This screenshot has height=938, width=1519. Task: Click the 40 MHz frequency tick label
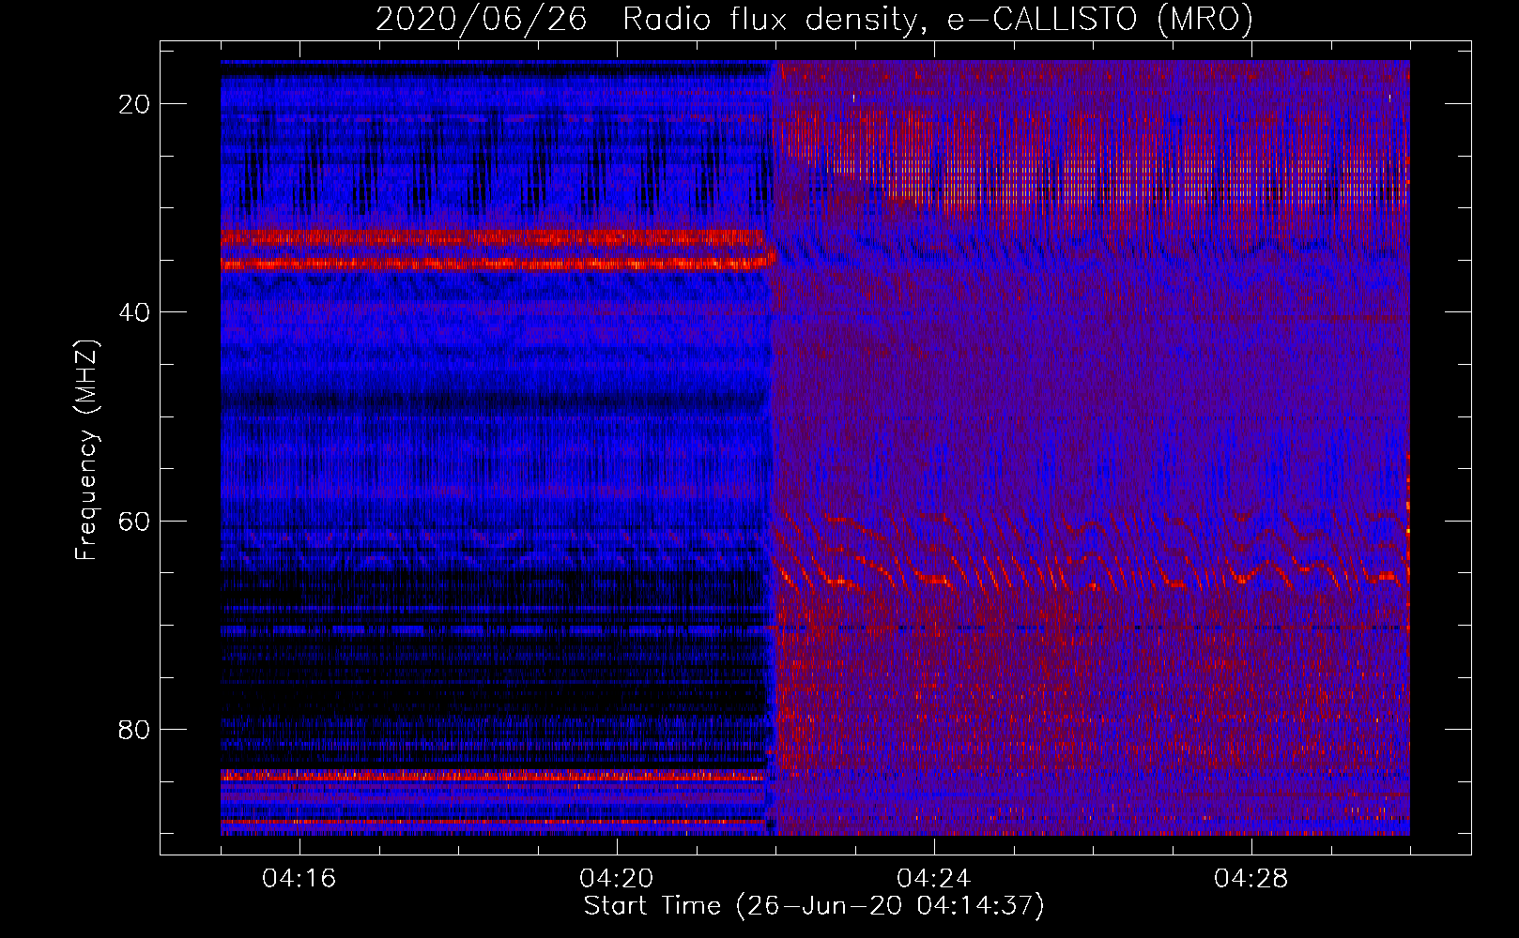coord(135,312)
